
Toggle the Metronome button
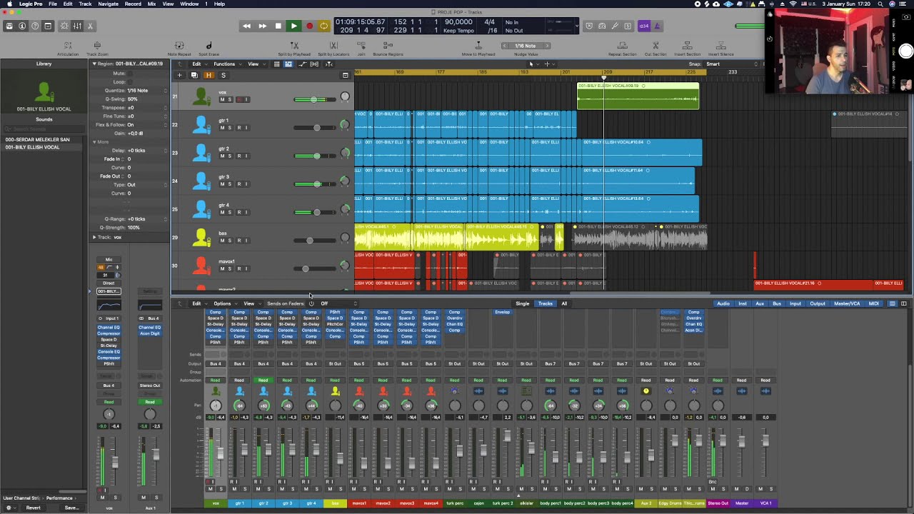[658, 26]
